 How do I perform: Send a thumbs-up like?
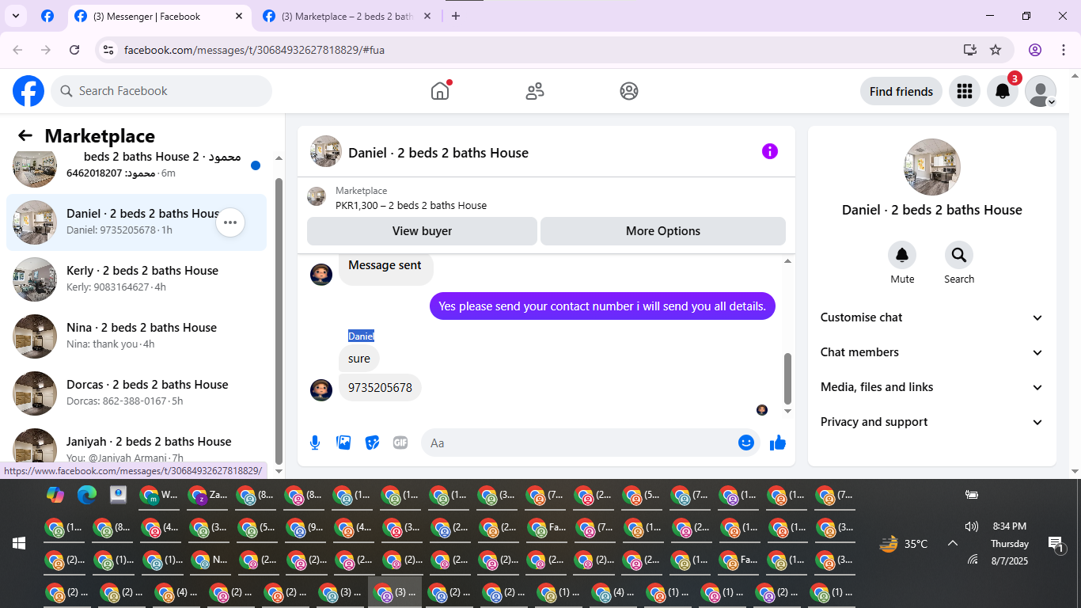778,443
